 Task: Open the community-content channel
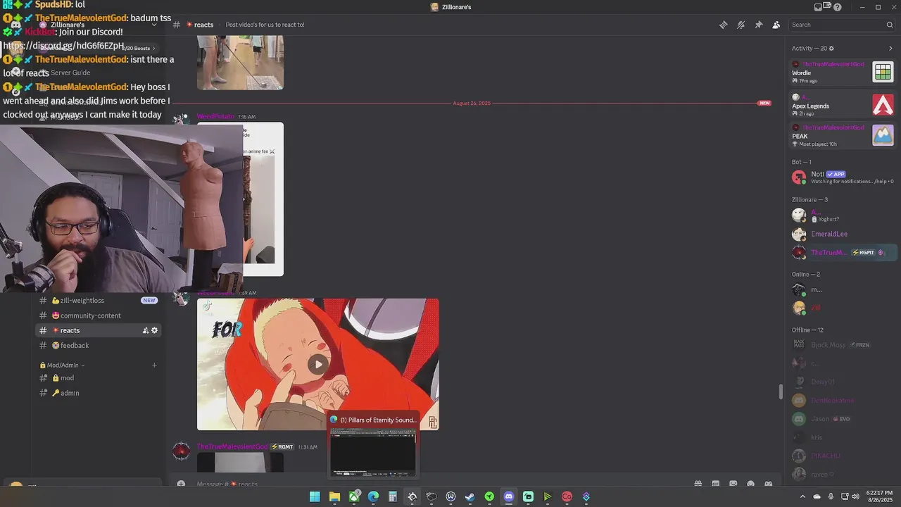point(99,315)
